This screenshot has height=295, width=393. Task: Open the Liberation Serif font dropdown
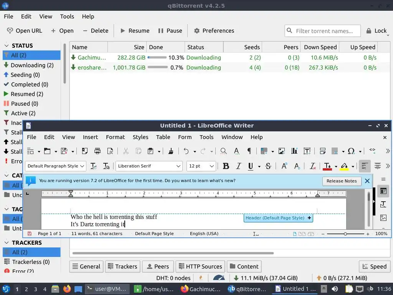[178, 166]
